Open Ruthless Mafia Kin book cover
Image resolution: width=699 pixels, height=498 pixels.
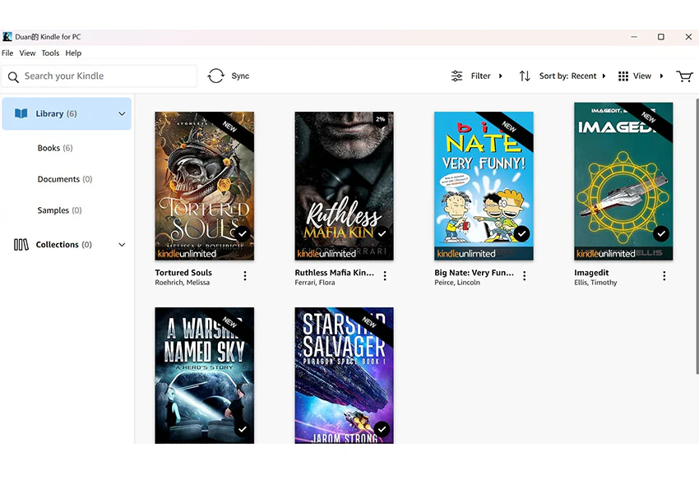(x=344, y=187)
